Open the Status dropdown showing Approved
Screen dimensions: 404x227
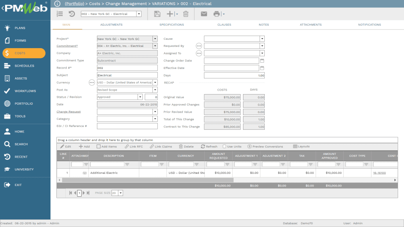coord(140,97)
